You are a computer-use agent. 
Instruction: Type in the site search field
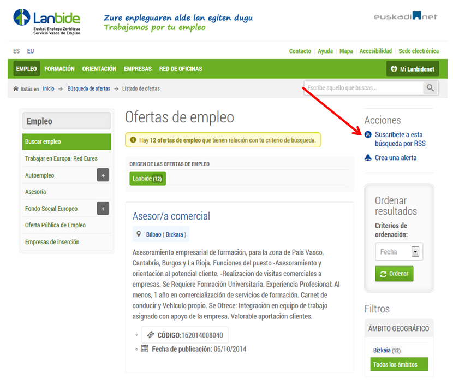363,88
